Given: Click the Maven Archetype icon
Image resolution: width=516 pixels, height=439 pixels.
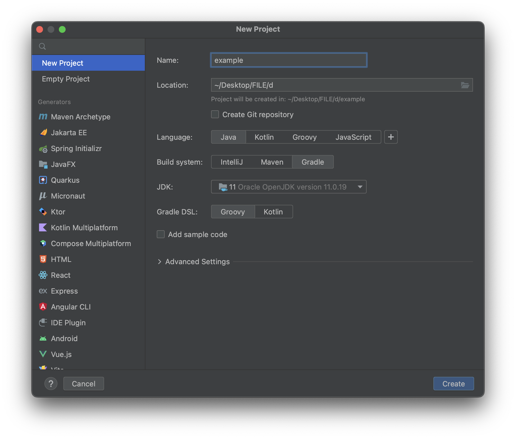Looking at the screenshot, I should click(x=43, y=117).
